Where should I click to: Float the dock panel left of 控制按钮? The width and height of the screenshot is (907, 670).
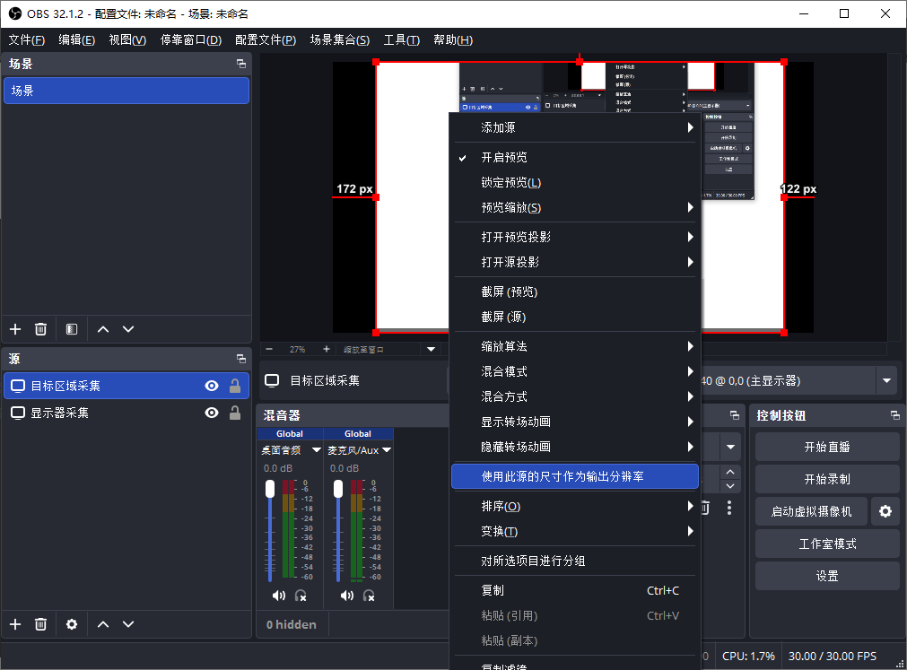tap(735, 415)
